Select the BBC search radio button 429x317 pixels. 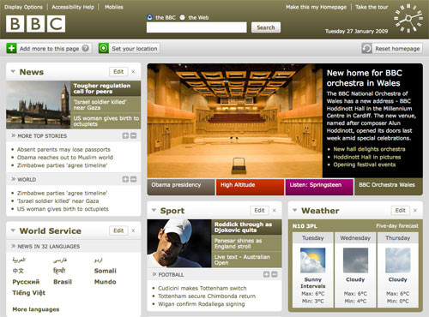tap(149, 17)
